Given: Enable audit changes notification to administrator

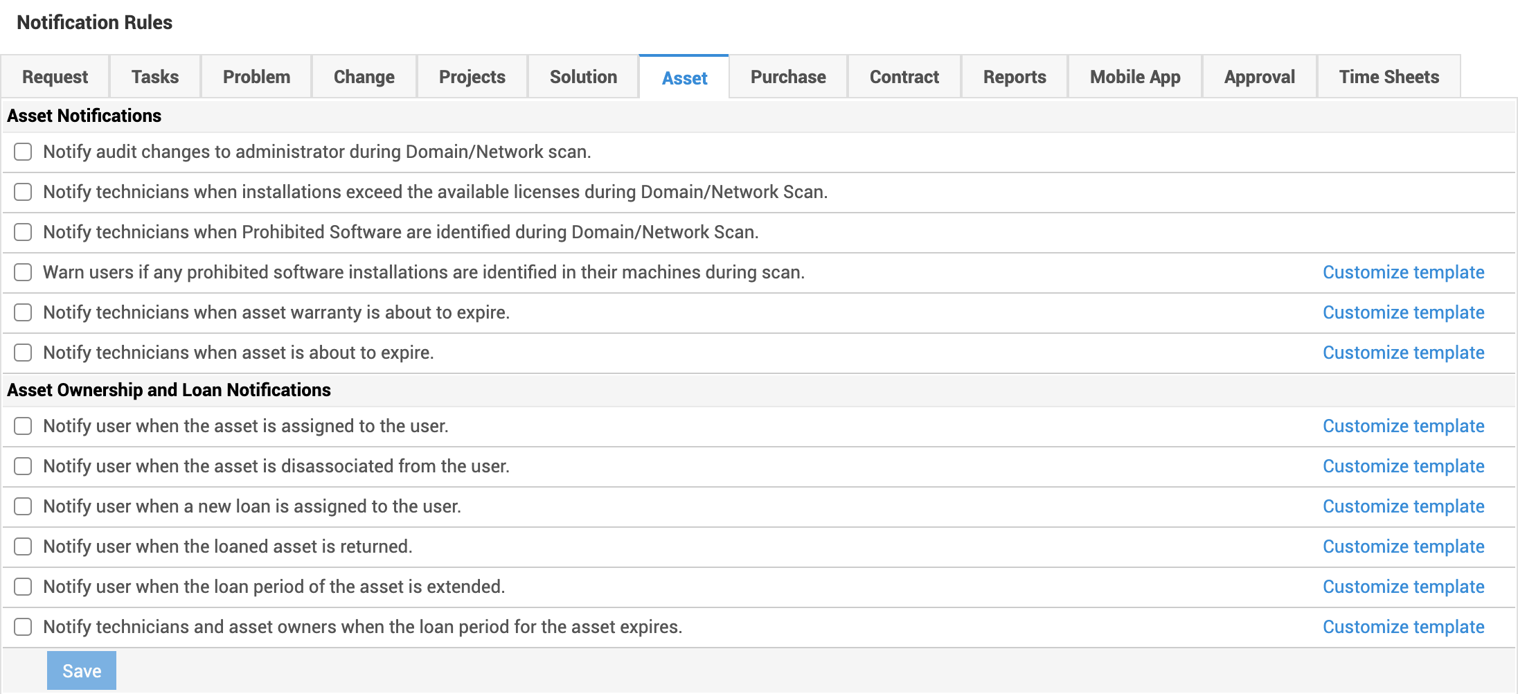Looking at the screenshot, I should point(23,152).
